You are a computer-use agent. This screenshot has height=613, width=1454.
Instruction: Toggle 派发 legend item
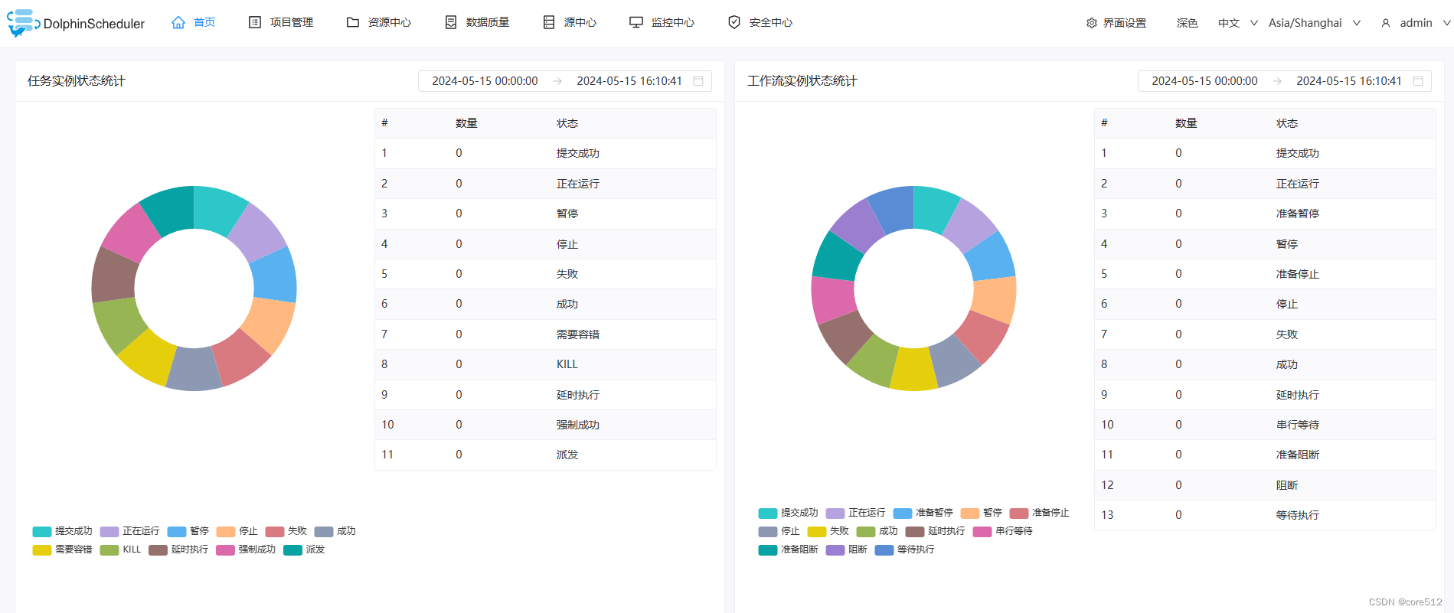click(305, 549)
